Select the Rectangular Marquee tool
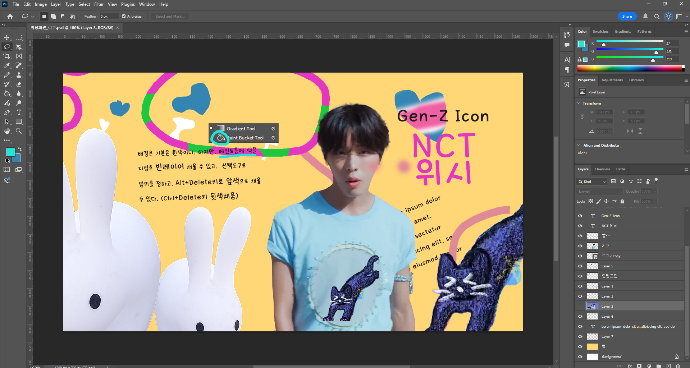Viewport: 690px width, 368px height. [19, 37]
